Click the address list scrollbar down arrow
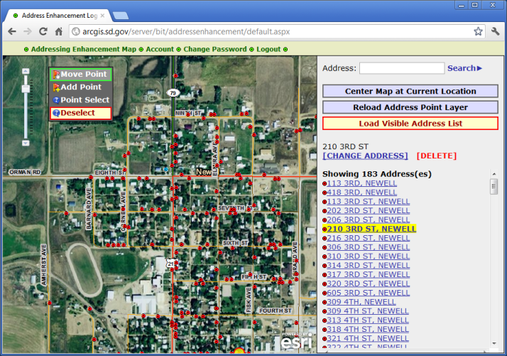 click(494, 343)
